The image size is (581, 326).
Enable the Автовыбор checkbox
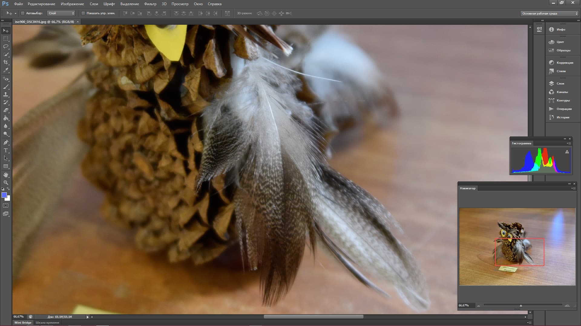(x=23, y=13)
